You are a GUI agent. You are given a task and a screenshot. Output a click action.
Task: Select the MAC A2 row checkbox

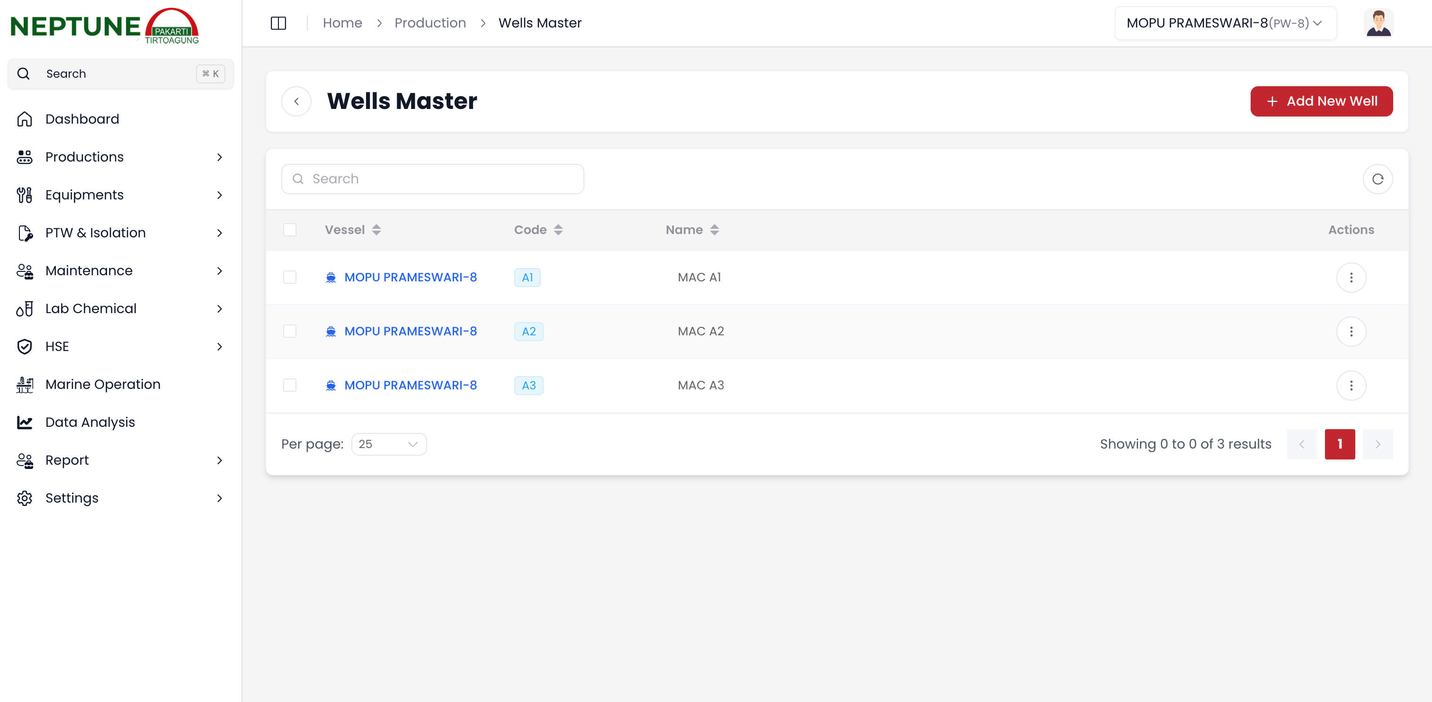[x=290, y=332]
